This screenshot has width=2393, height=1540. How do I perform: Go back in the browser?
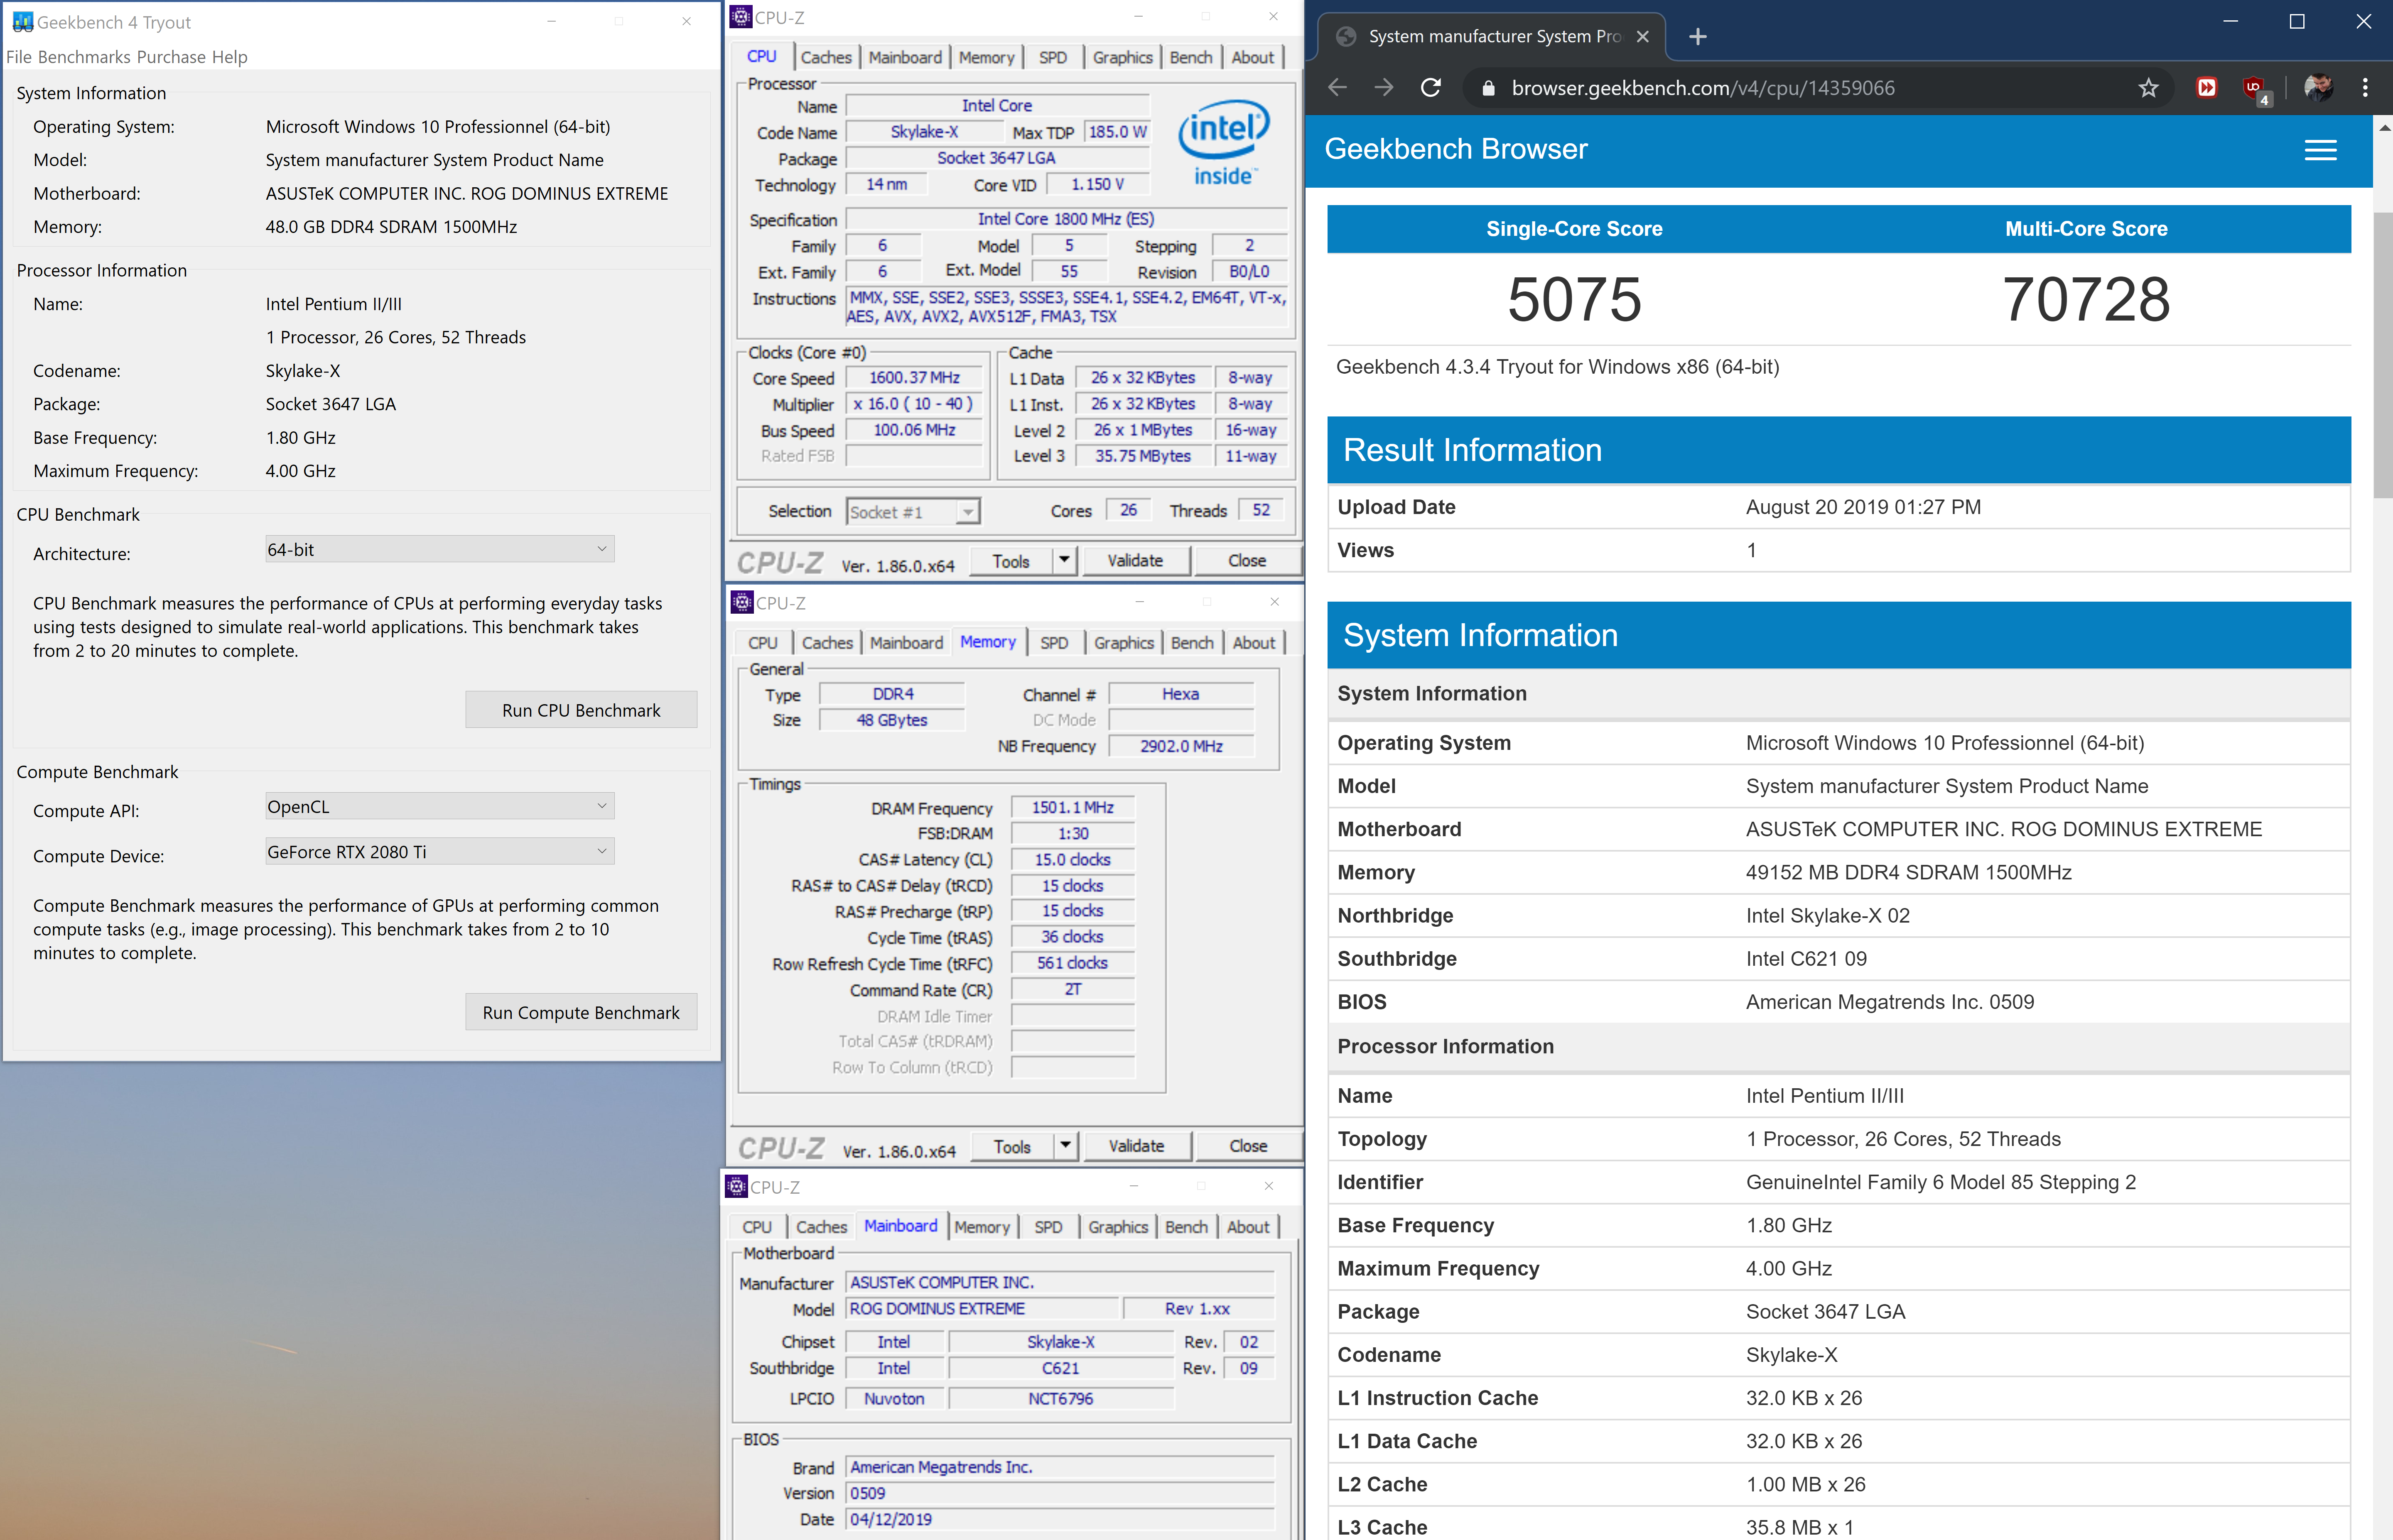point(1338,88)
